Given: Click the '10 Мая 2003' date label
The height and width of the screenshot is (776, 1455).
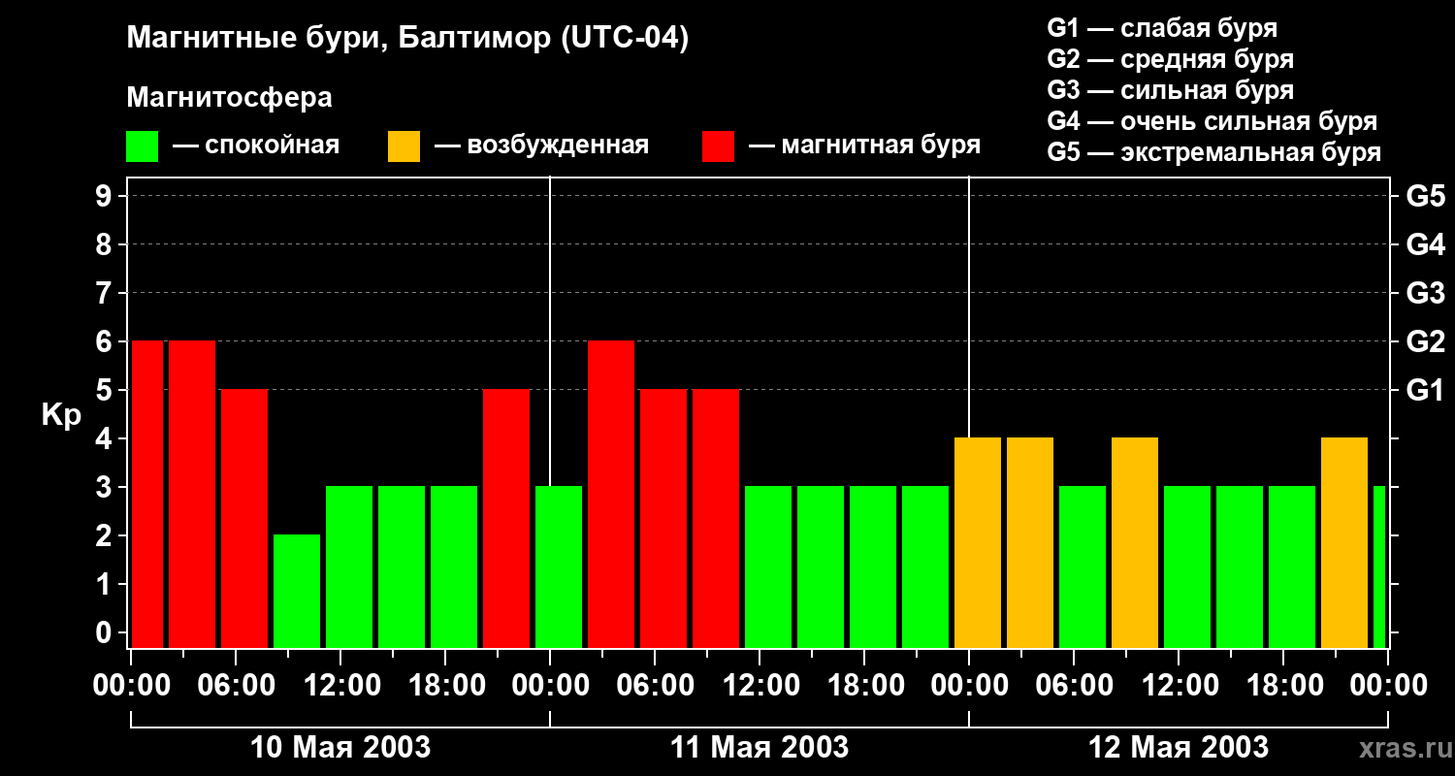Looking at the screenshot, I should 340,747.
